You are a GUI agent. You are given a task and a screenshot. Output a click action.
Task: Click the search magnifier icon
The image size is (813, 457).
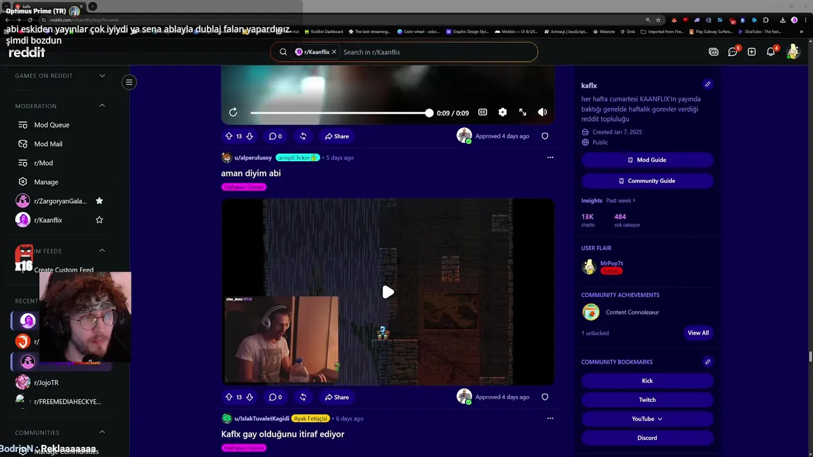[x=283, y=52]
